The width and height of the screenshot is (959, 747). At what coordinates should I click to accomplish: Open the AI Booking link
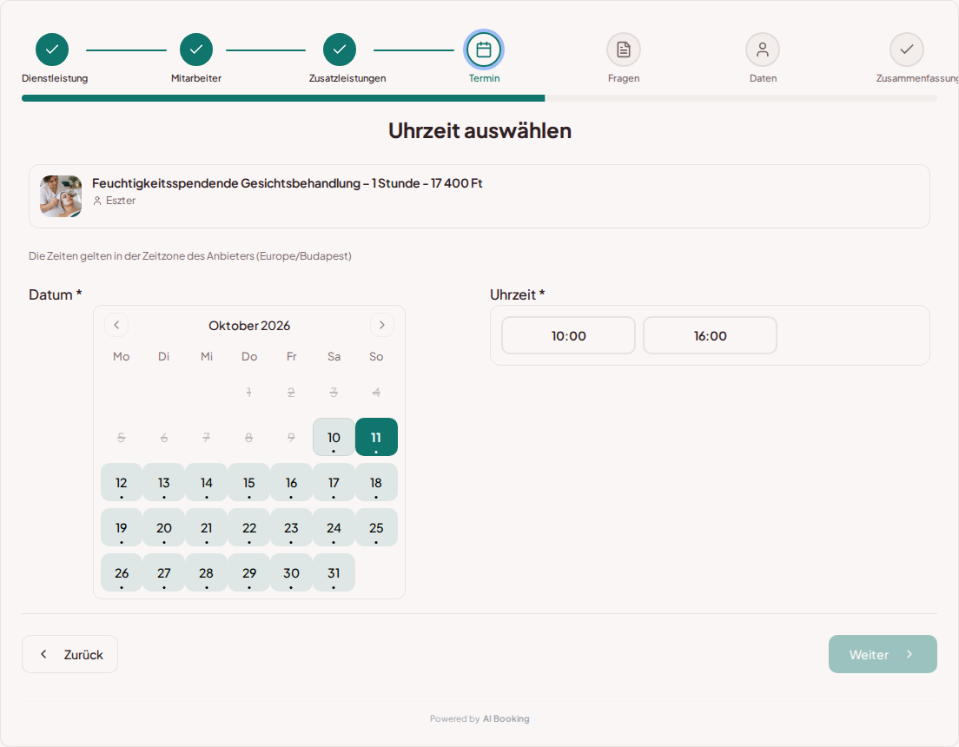point(506,719)
